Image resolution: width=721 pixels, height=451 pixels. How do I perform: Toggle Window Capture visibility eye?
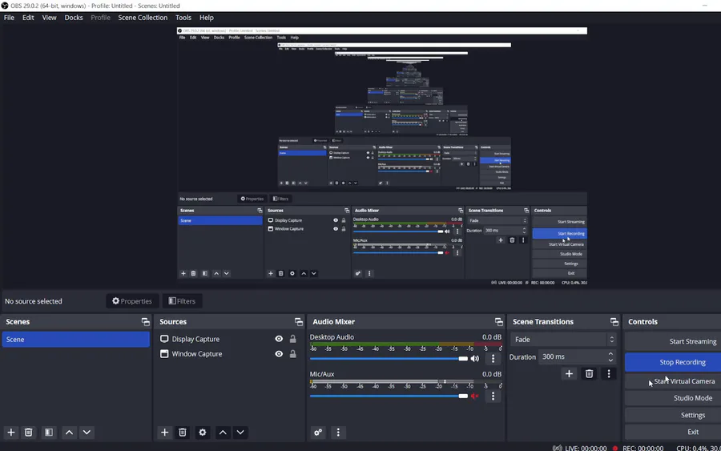pos(279,354)
